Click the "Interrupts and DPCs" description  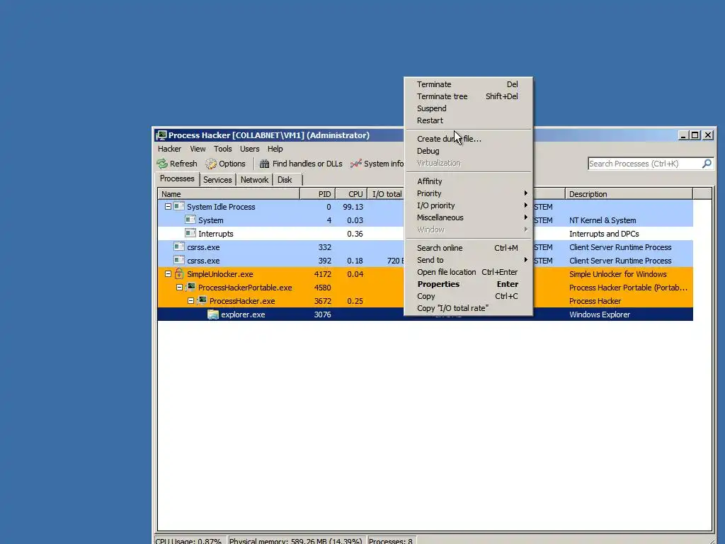(604, 234)
